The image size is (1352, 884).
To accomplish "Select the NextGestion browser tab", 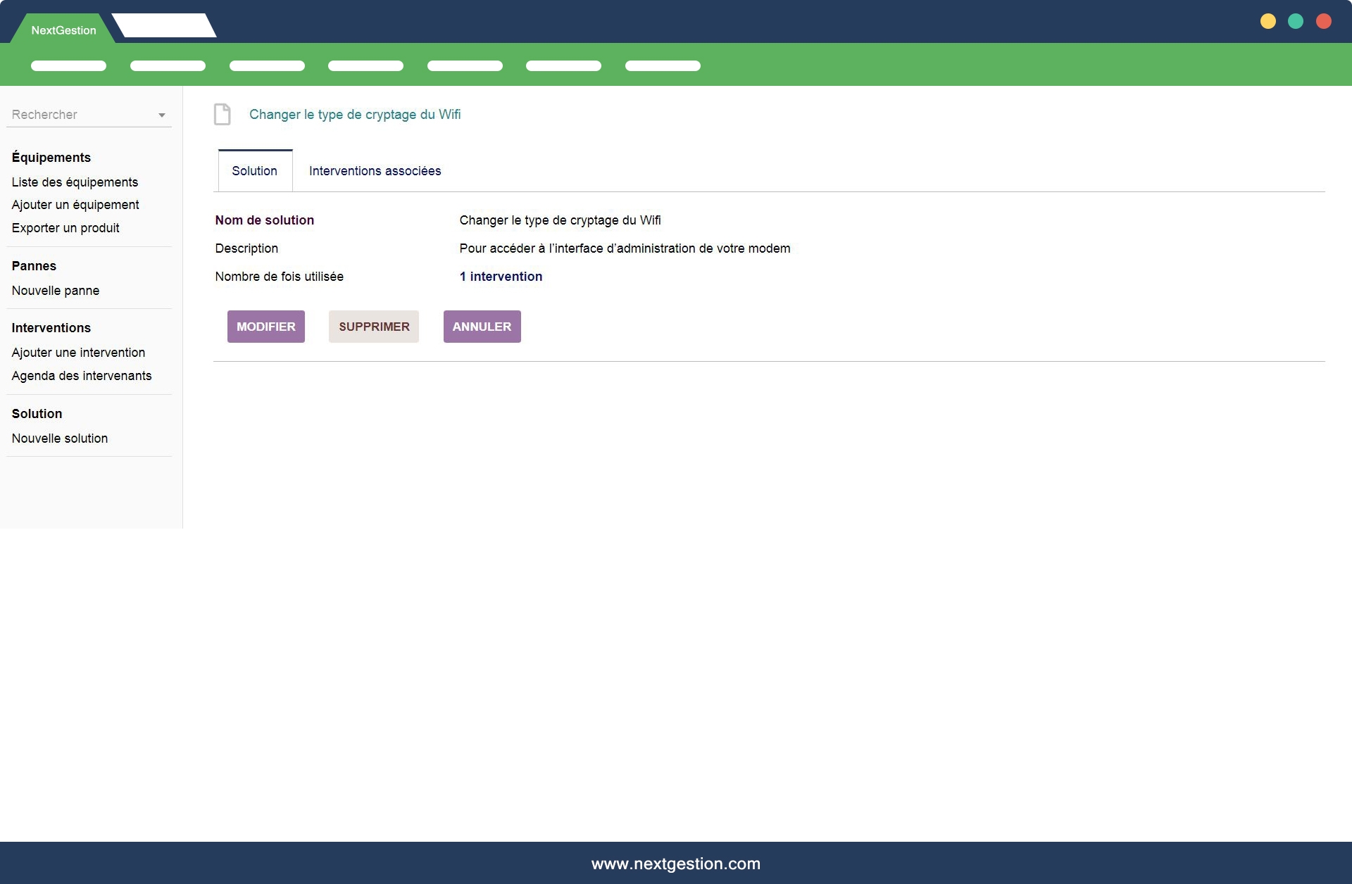I will [63, 30].
